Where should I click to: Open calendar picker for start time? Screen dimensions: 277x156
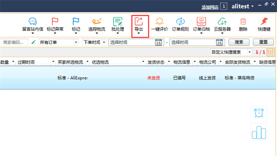pyautogui.click(x=158, y=42)
